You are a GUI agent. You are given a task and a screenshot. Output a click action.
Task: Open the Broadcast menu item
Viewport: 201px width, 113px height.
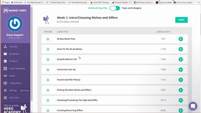(14, 54)
